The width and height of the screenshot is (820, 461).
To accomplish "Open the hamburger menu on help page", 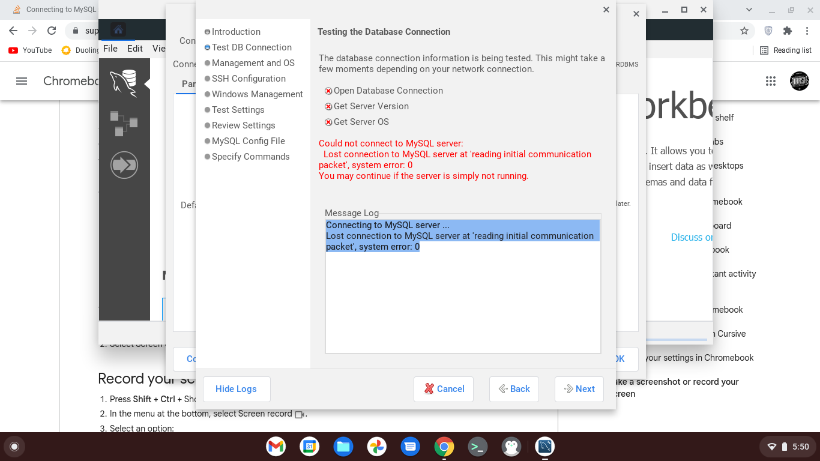I will pos(22,81).
